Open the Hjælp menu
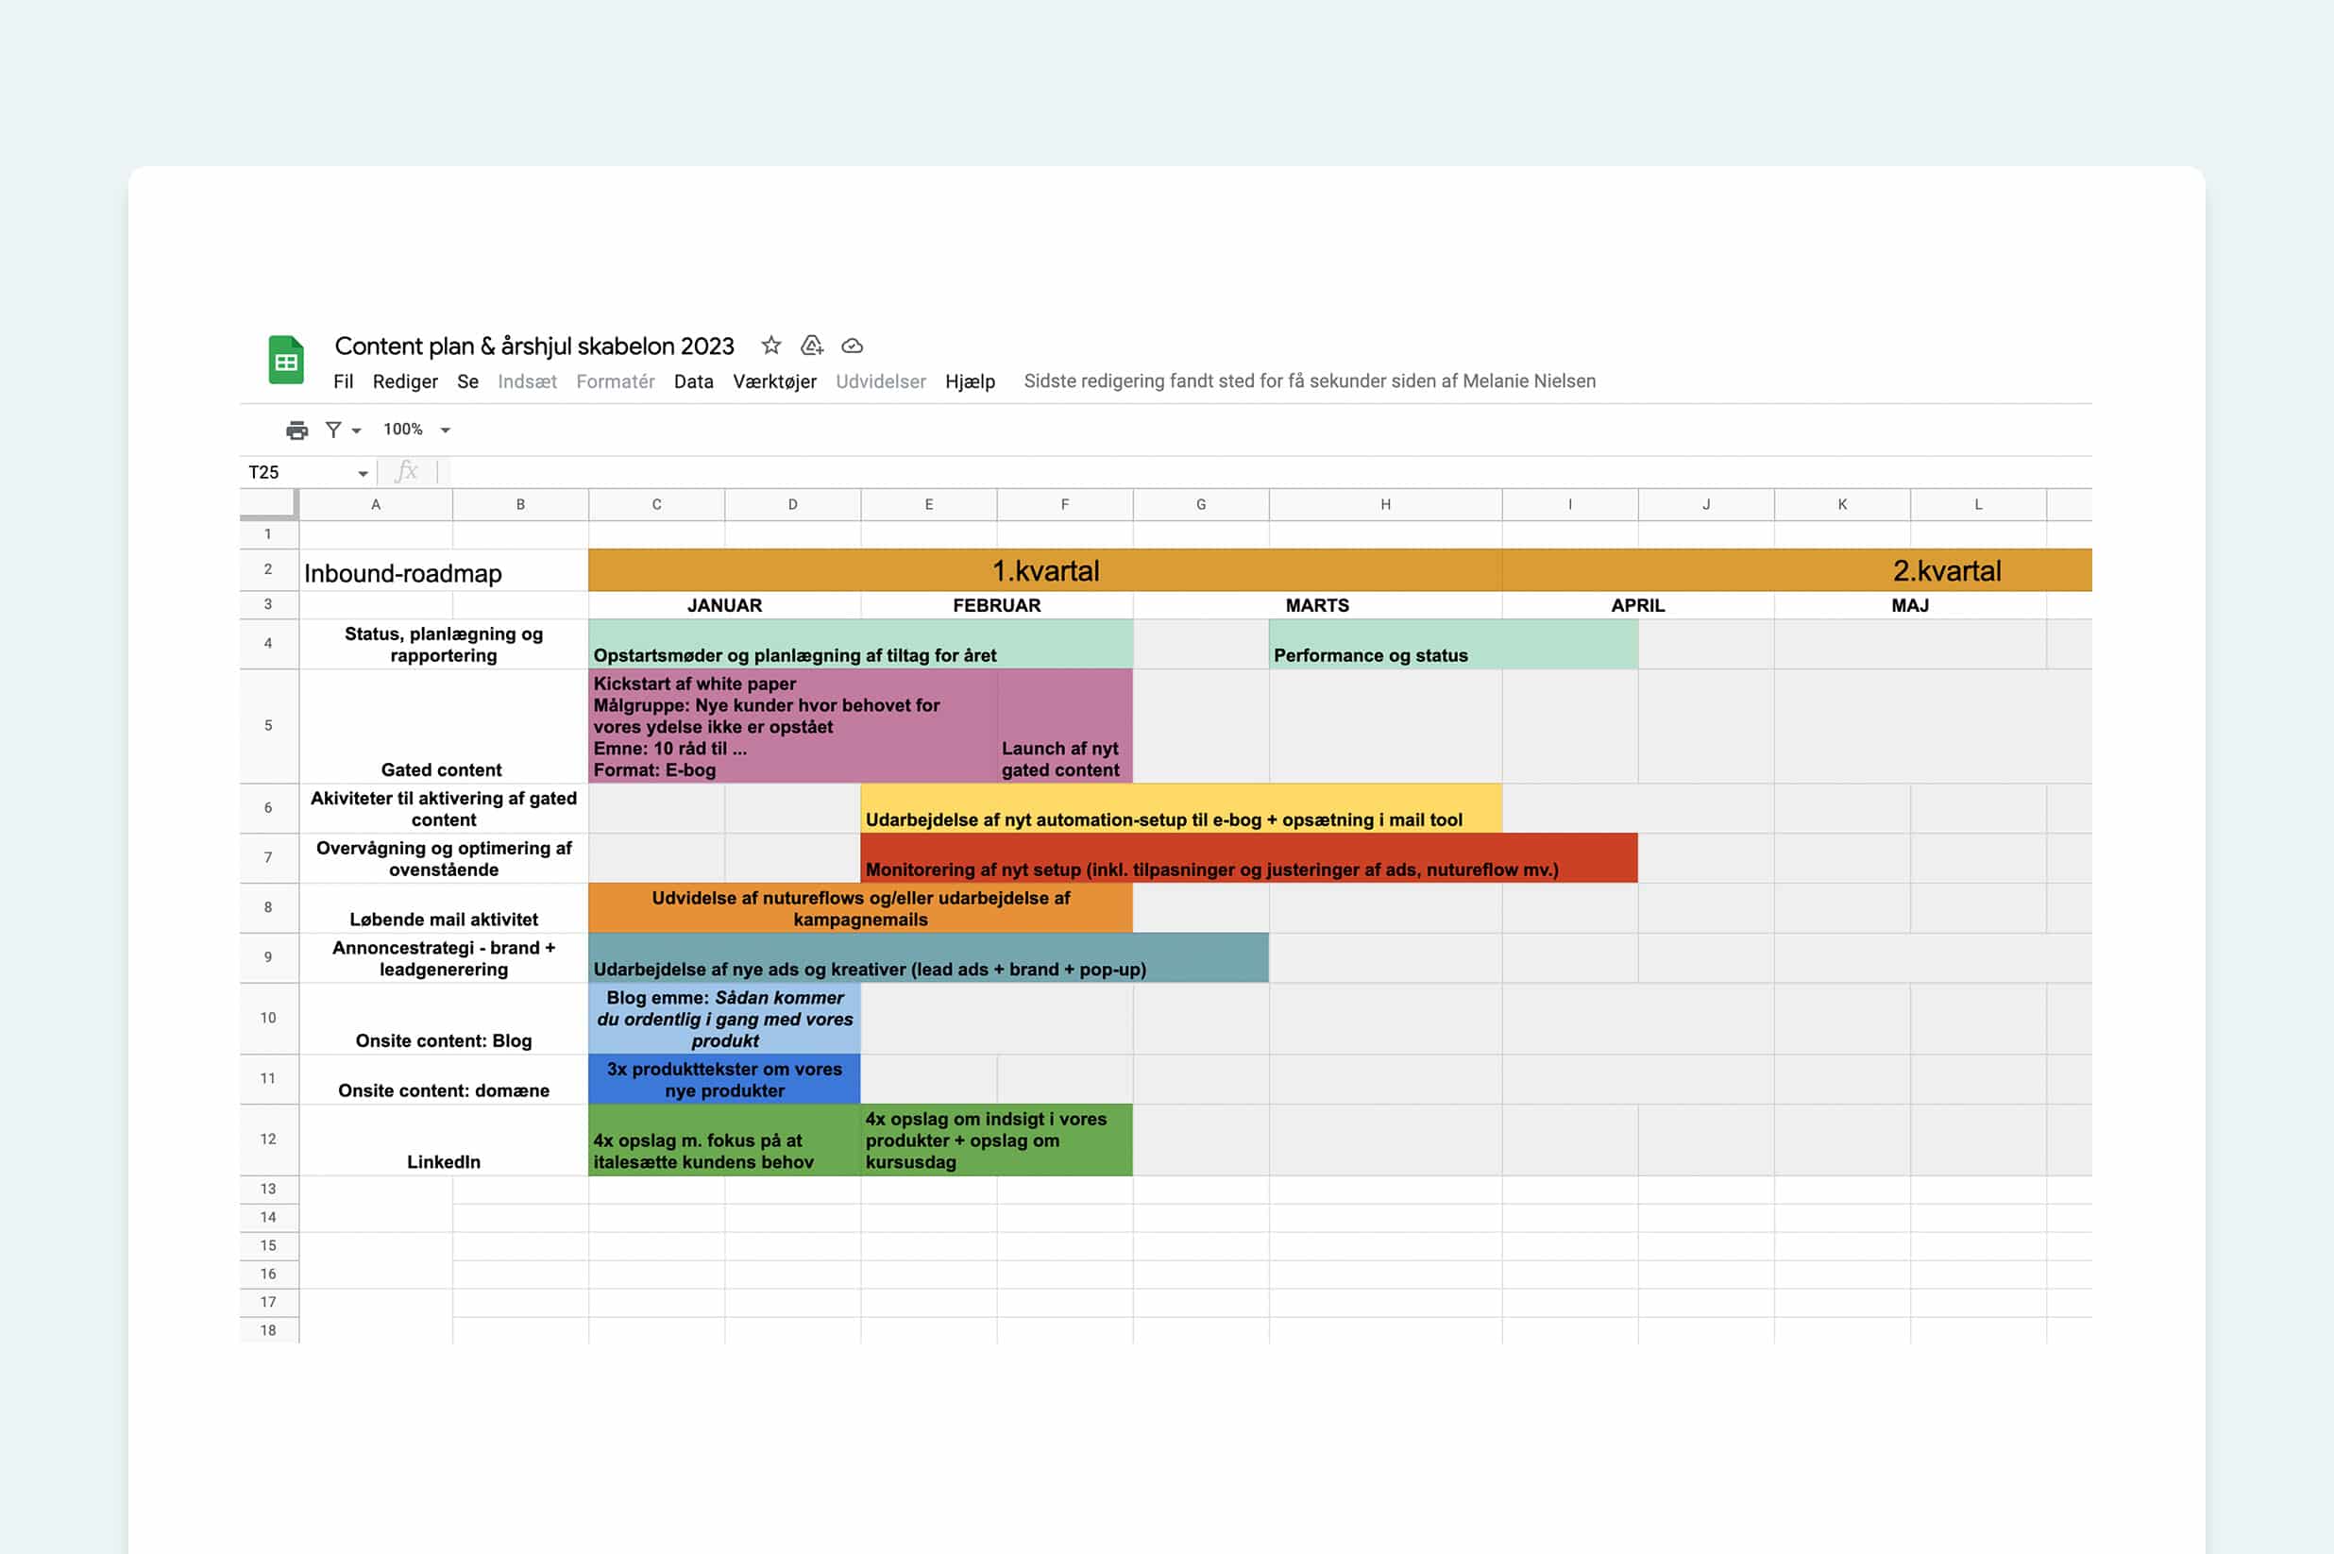This screenshot has height=1554, width=2334. [970, 381]
